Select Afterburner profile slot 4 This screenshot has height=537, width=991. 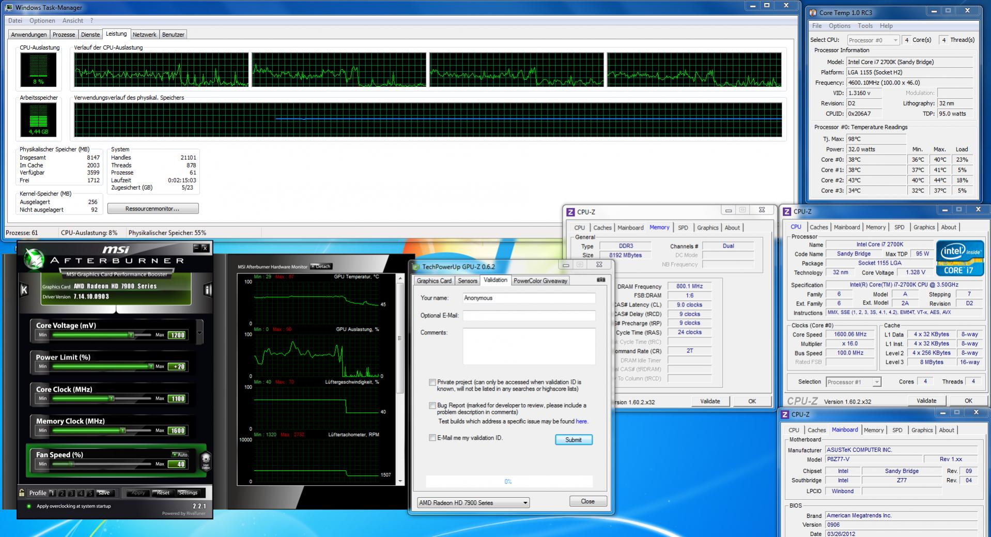(81, 493)
